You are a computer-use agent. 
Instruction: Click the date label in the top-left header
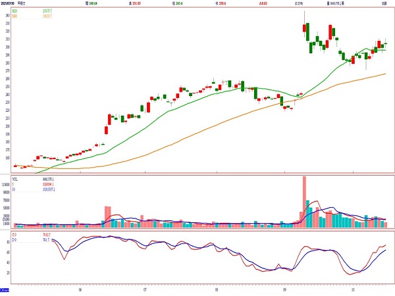coord(9,3)
